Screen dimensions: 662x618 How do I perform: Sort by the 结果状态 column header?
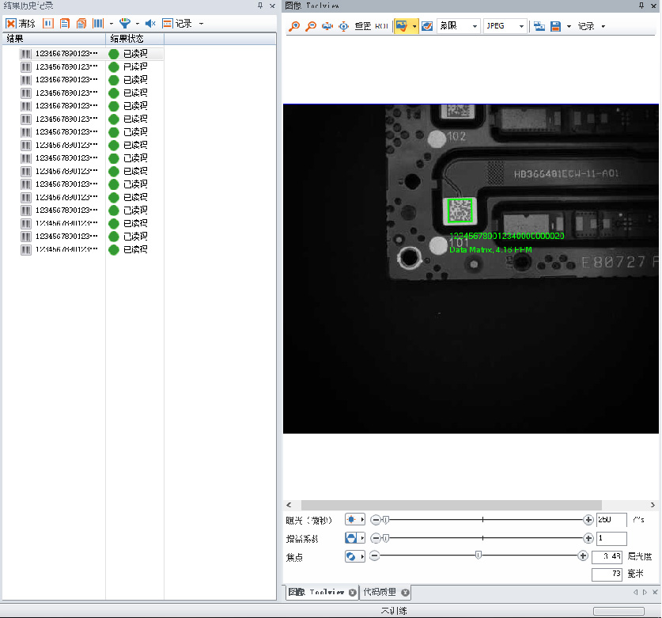tap(134, 39)
